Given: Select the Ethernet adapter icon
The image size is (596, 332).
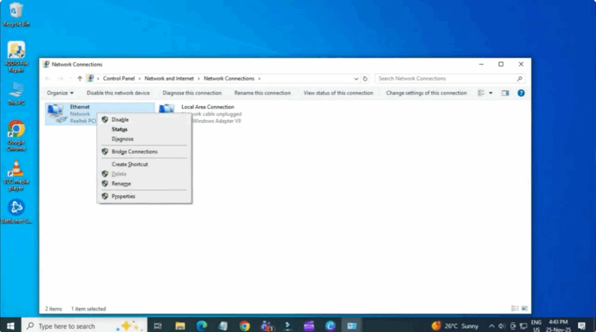Looking at the screenshot, I should coord(57,114).
